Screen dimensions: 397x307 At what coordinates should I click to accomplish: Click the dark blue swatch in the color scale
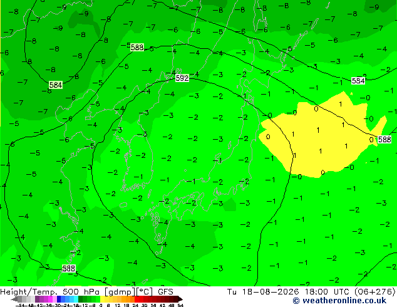(x=59, y=299)
